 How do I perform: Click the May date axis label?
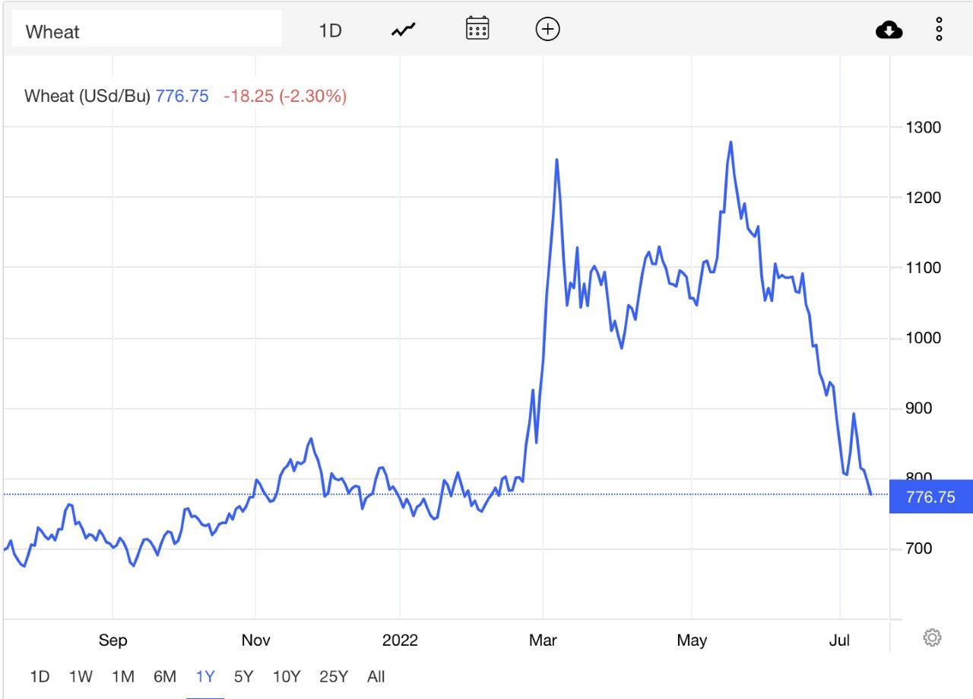692,640
